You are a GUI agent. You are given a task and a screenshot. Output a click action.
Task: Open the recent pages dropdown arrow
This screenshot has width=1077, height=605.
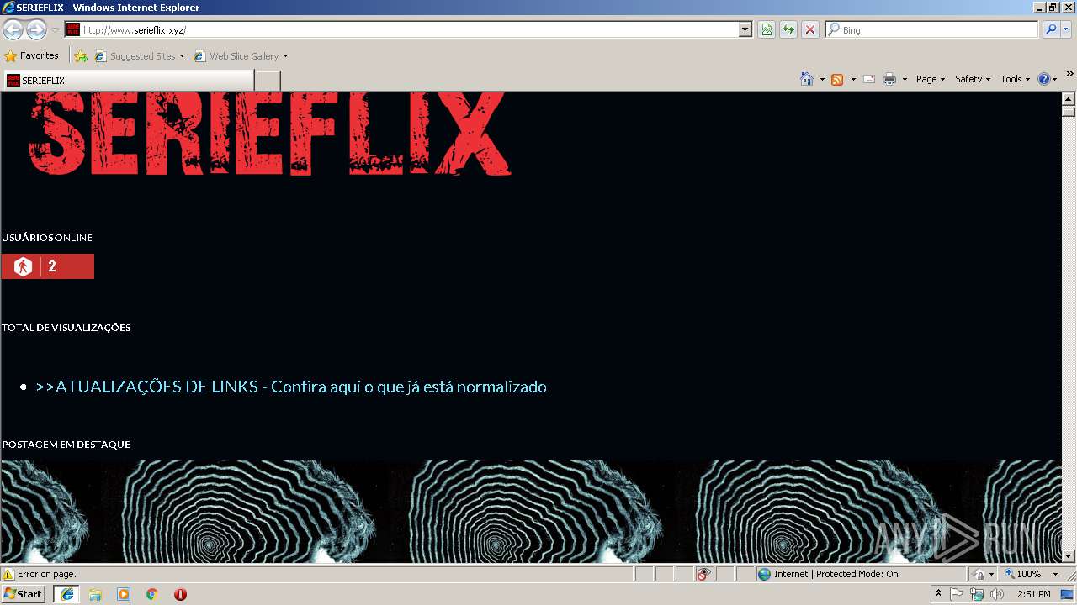point(55,30)
